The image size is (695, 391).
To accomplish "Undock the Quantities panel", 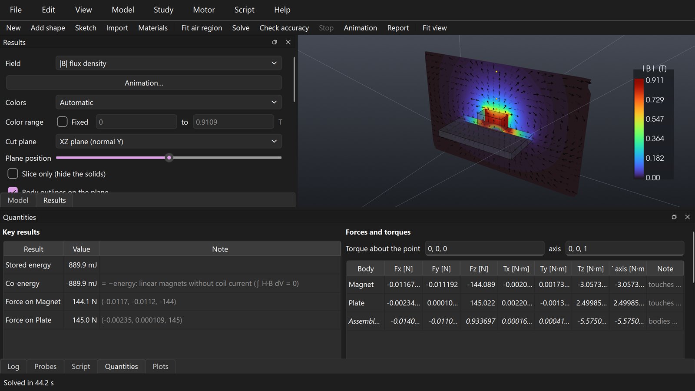I will point(674,217).
